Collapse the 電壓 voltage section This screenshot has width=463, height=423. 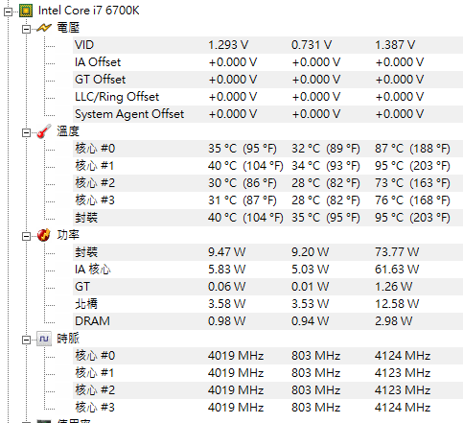click(x=26, y=30)
